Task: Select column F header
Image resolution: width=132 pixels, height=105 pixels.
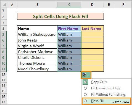Action: pos(123,4)
